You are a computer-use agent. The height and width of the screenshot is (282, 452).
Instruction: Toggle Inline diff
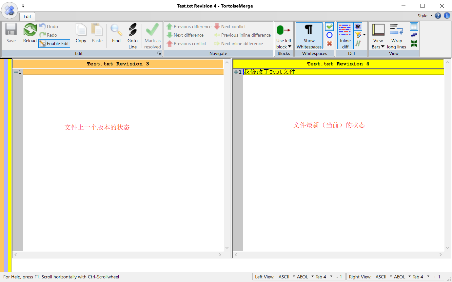[345, 36]
